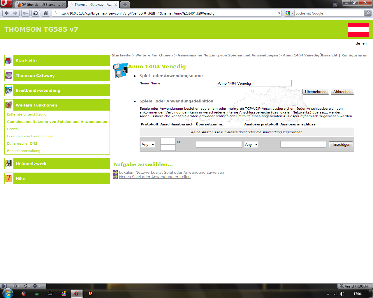This screenshot has height=298, width=373.
Task: Click the Startseite house icon in sidebar
Action: [x=8, y=61]
